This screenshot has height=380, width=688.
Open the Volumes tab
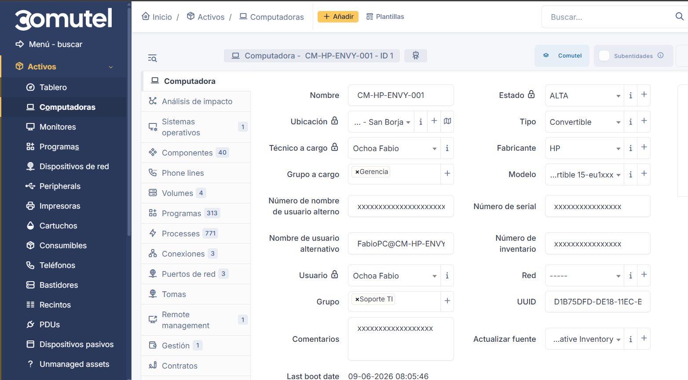coord(196,193)
